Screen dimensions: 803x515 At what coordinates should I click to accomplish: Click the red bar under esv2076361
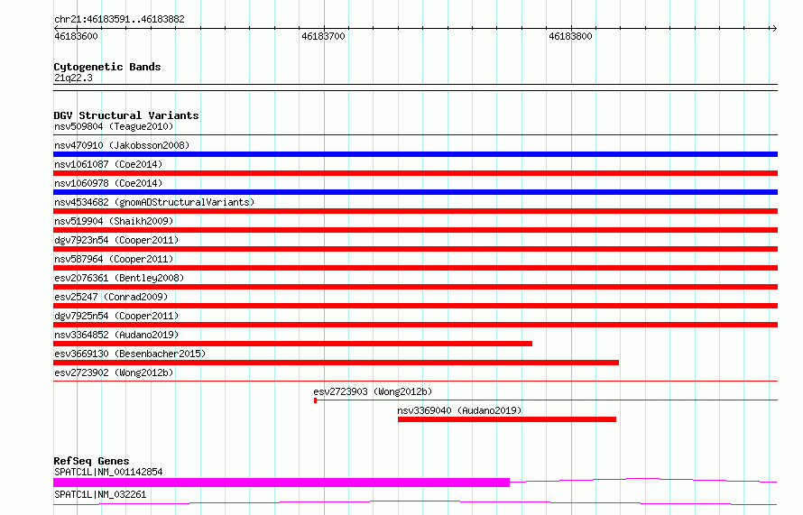(415, 287)
